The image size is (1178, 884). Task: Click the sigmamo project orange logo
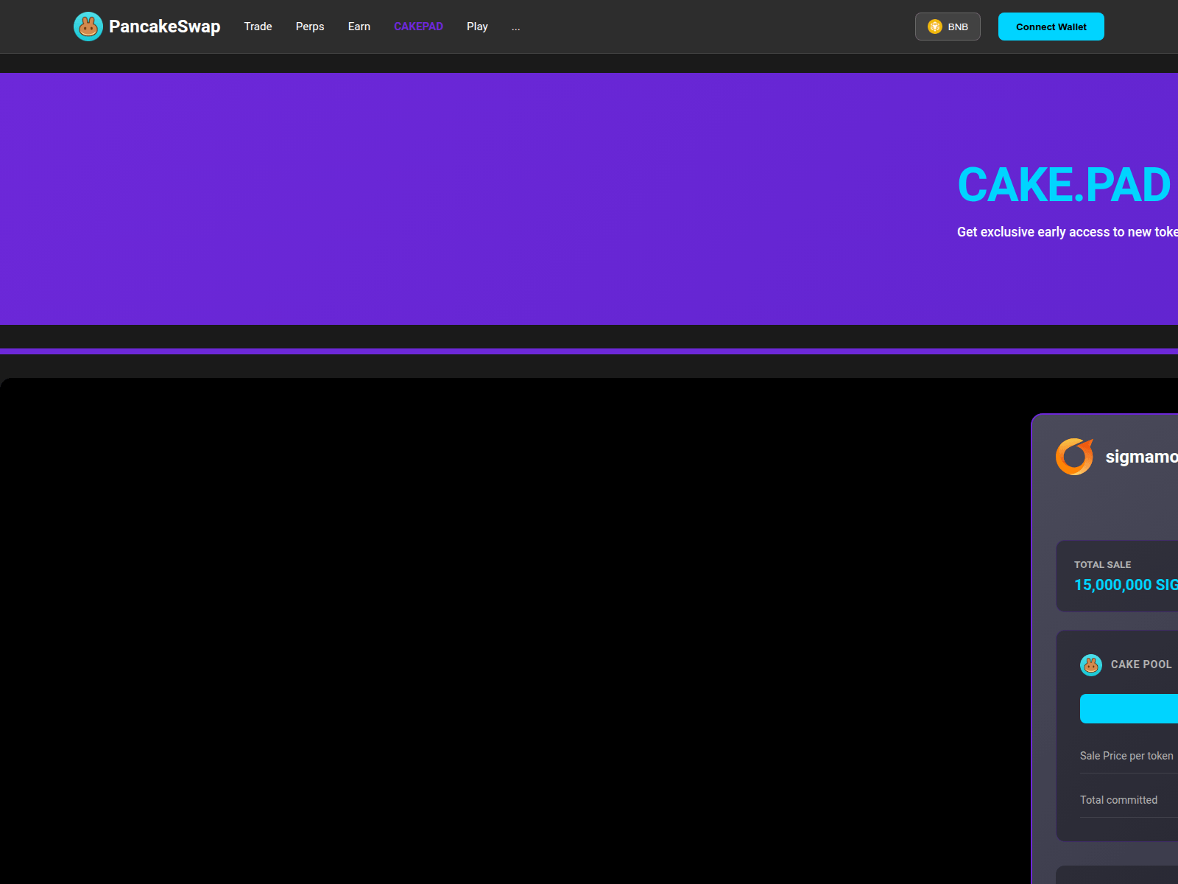click(x=1075, y=457)
